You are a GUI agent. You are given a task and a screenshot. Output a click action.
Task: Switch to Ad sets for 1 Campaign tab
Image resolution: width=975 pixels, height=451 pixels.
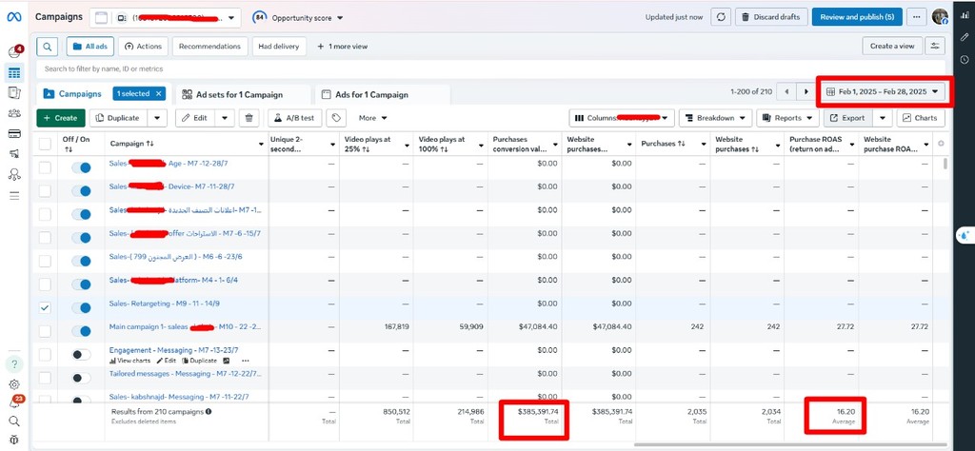point(244,94)
